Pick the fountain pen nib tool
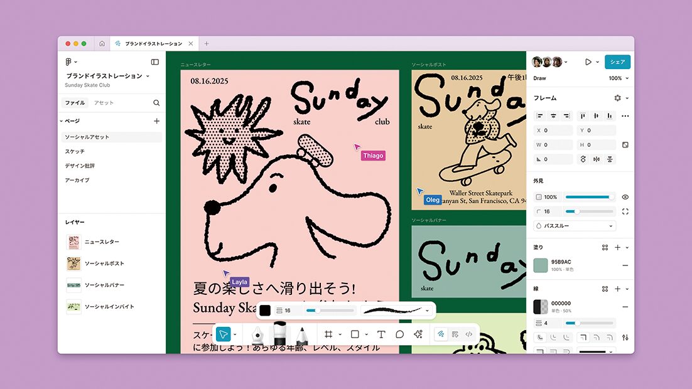 (x=257, y=335)
